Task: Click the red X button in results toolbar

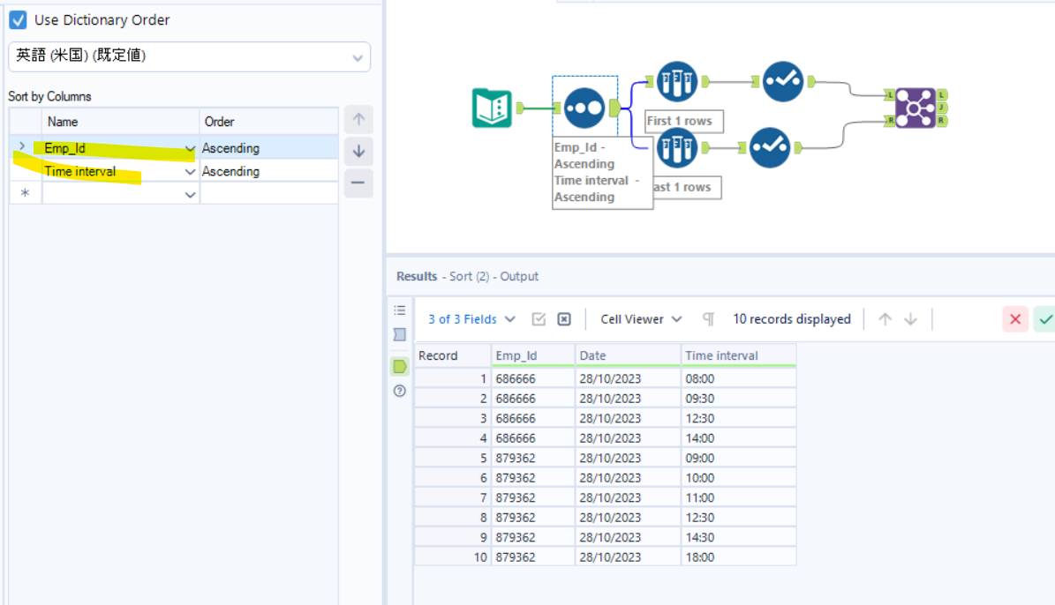Action: click(x=1015, y=319)
